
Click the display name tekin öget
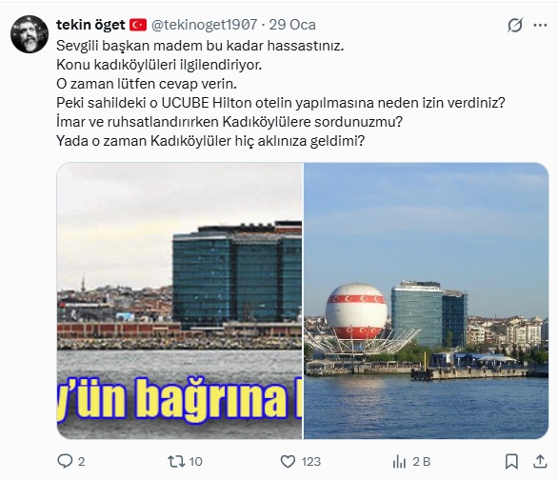[90, 25]
